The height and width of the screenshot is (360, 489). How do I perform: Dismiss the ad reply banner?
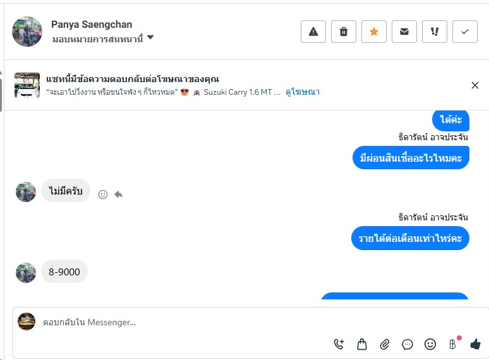475,85
